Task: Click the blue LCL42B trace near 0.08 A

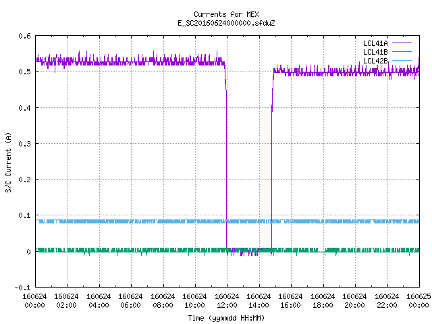Action: (227, 221)
